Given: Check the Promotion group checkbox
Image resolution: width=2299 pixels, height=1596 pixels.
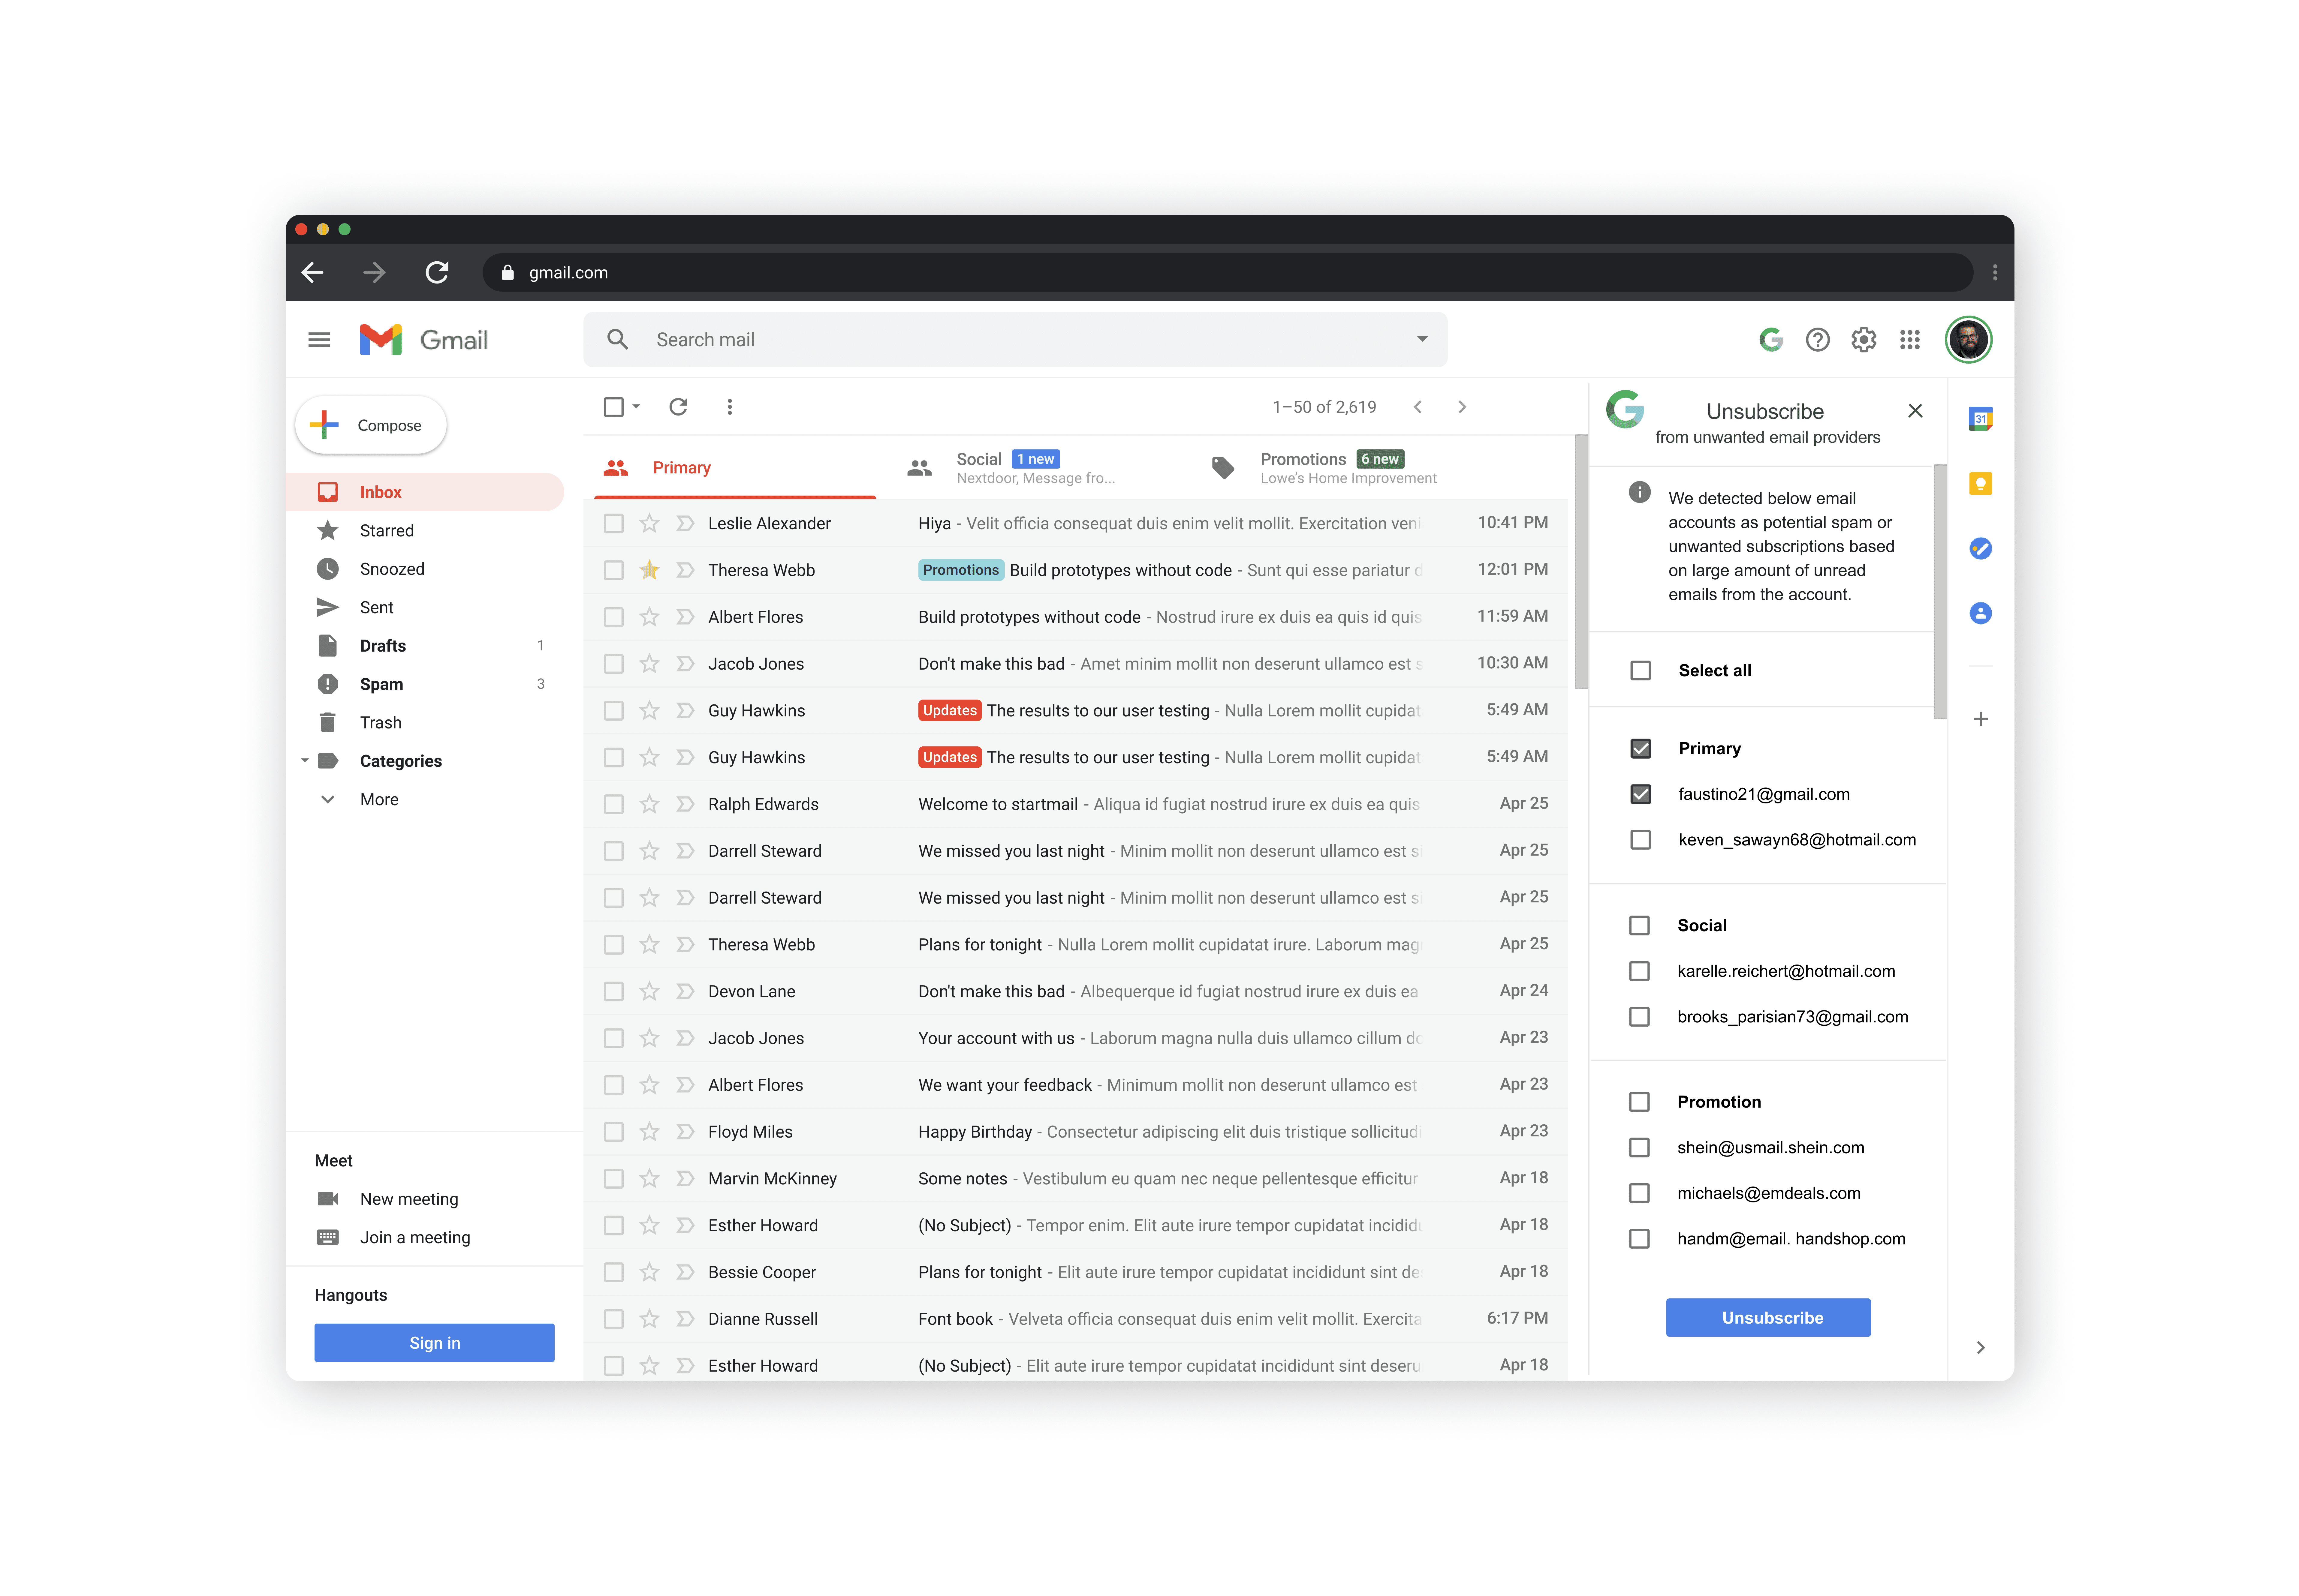Looking at the screenshot, I should pos(1640,1102).
